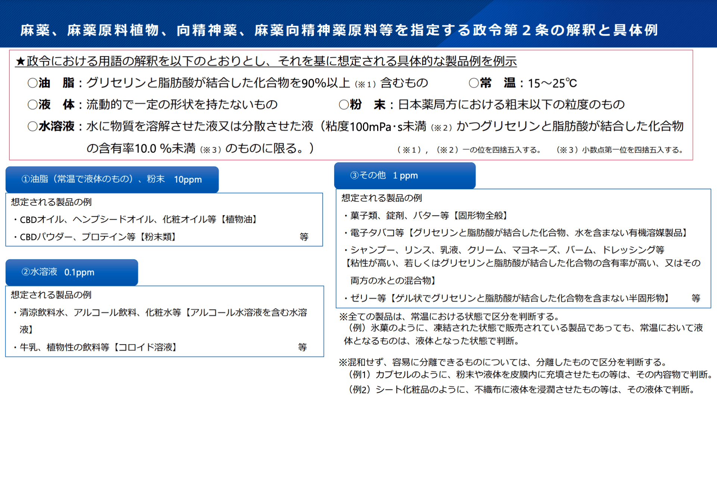Click the circle bullet beside 液体
The image size is (717, 478).
[32, 105]
